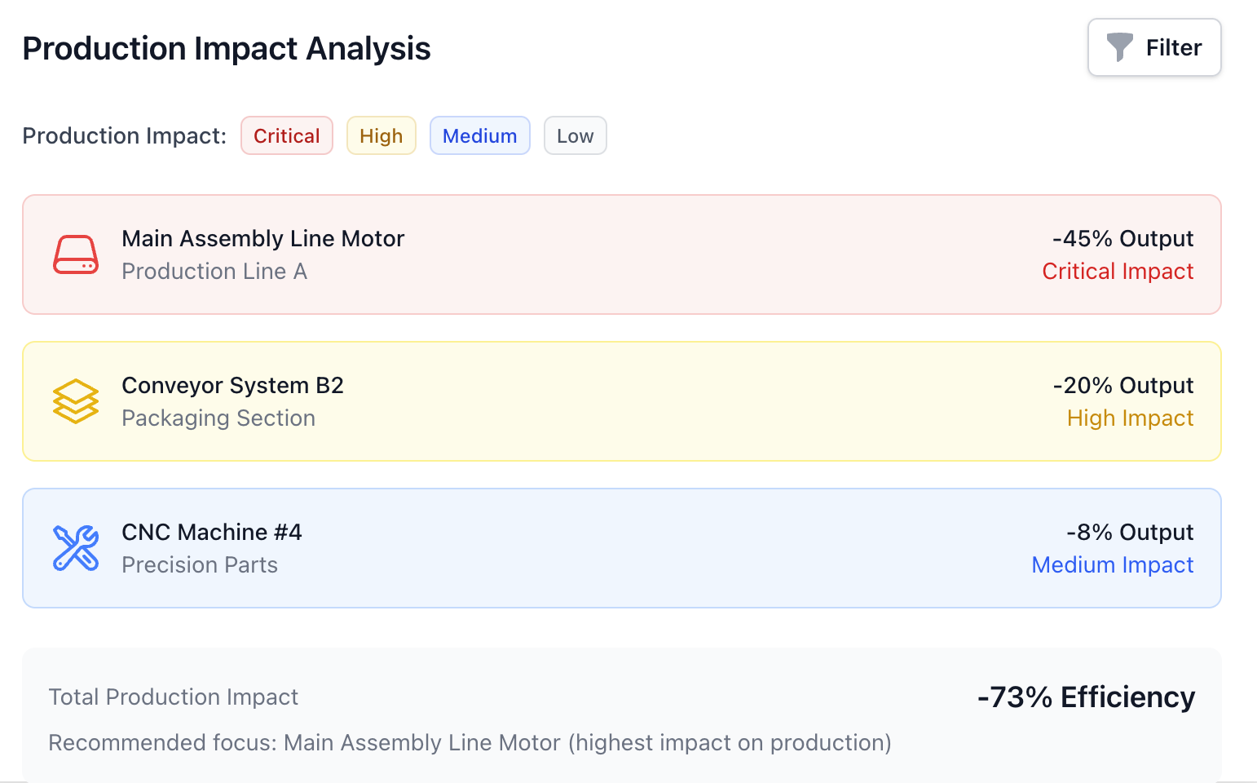Click the yellow layers icon for Conveyor System B2

point(76,401)
